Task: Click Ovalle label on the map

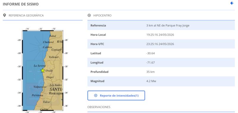Action: 49,71
